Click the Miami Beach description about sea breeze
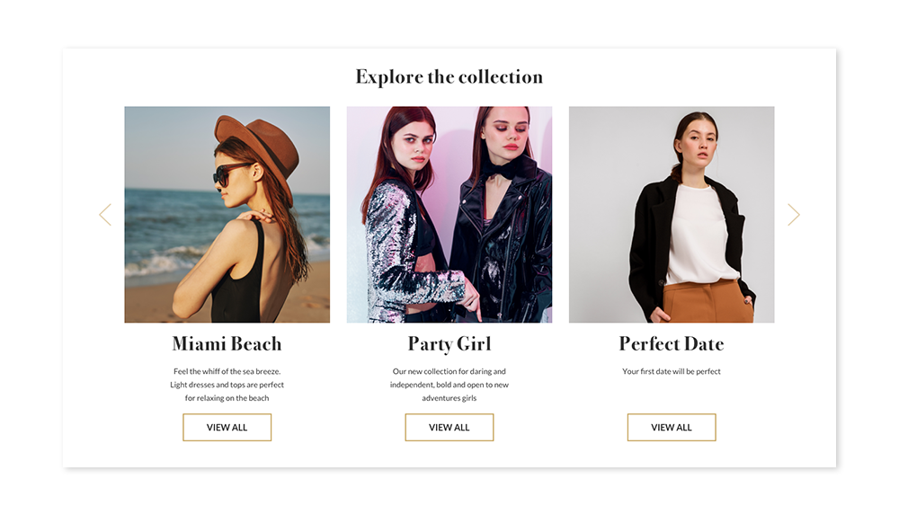Viewport: 899px width, 506px height. [x=227, y=385]
